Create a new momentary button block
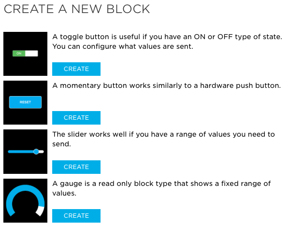The width and height of the screenshot is (290, 226). click(x=76, y=118)
